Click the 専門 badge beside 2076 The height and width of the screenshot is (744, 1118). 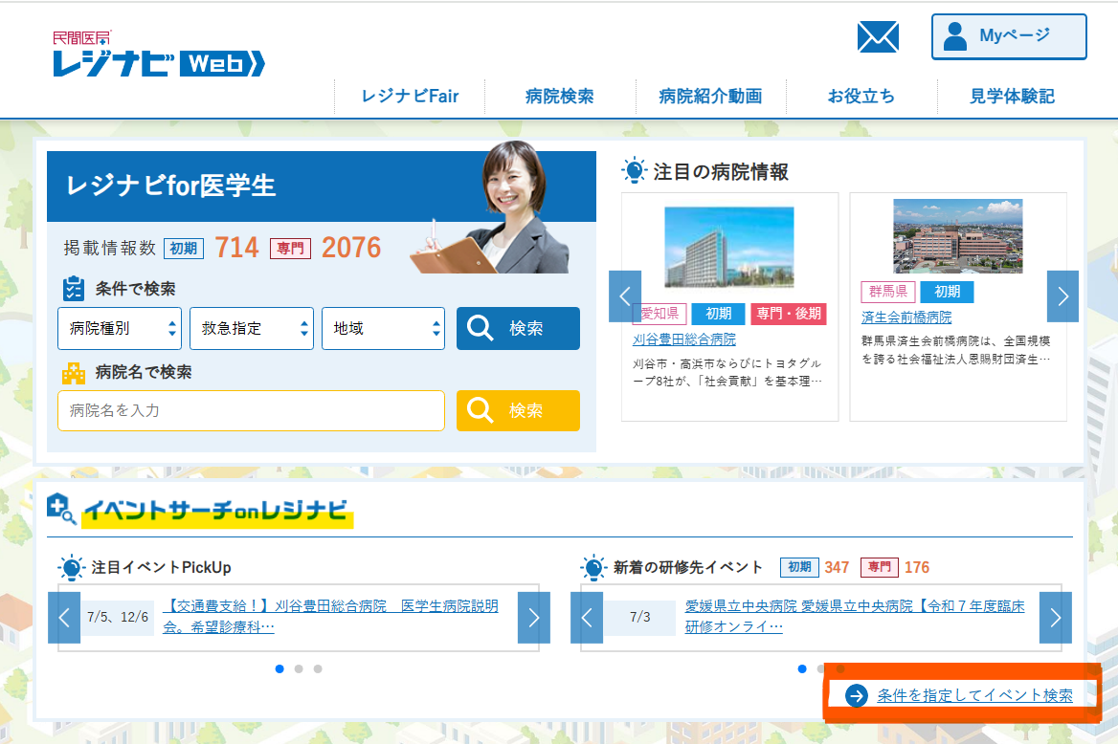291,248
